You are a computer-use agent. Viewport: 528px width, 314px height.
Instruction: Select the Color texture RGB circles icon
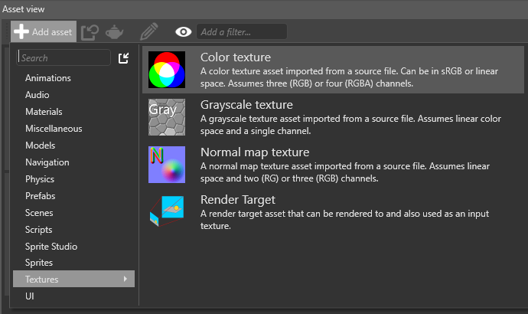tap(167, 70)
